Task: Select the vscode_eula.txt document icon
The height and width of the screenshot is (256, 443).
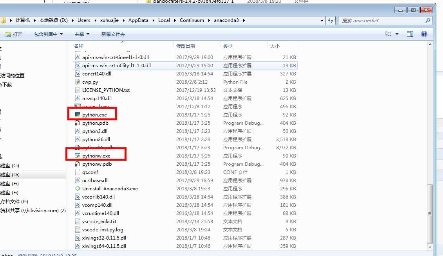Action: coord(78,221)
